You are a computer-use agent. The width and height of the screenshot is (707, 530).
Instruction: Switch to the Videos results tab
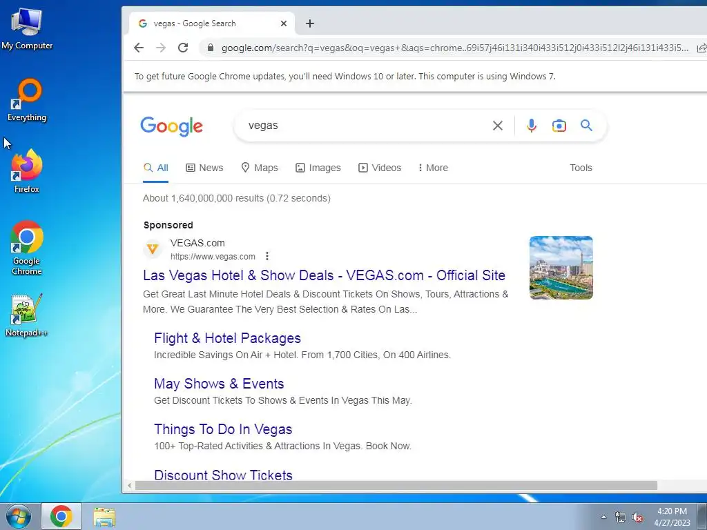[379, 168]
